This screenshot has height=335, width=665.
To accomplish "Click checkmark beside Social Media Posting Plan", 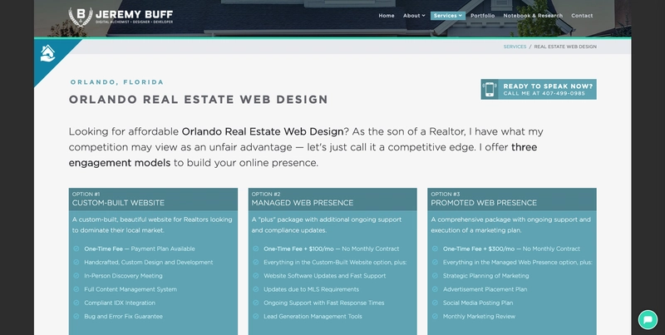I will [x=435, y=303].
